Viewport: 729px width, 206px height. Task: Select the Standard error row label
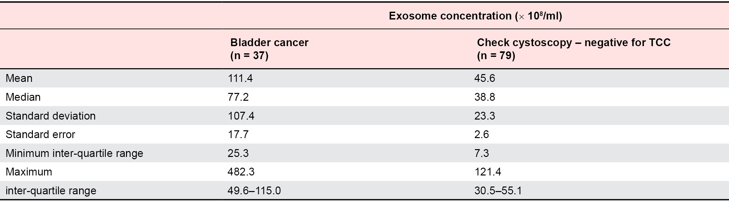(40, 135)
